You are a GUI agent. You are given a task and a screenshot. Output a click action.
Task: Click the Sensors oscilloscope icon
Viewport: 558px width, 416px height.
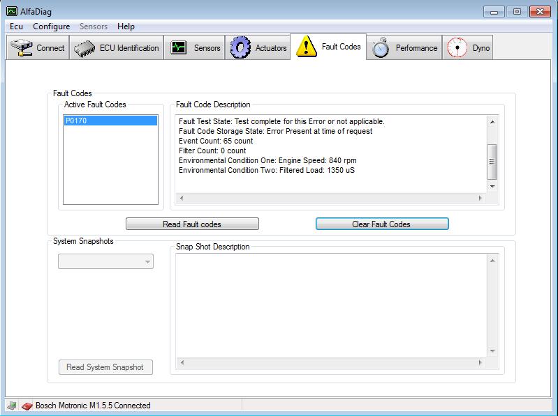pyautogui.click(x=178, y=47)
